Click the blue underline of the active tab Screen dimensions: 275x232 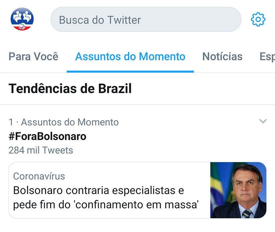point(130,72)
